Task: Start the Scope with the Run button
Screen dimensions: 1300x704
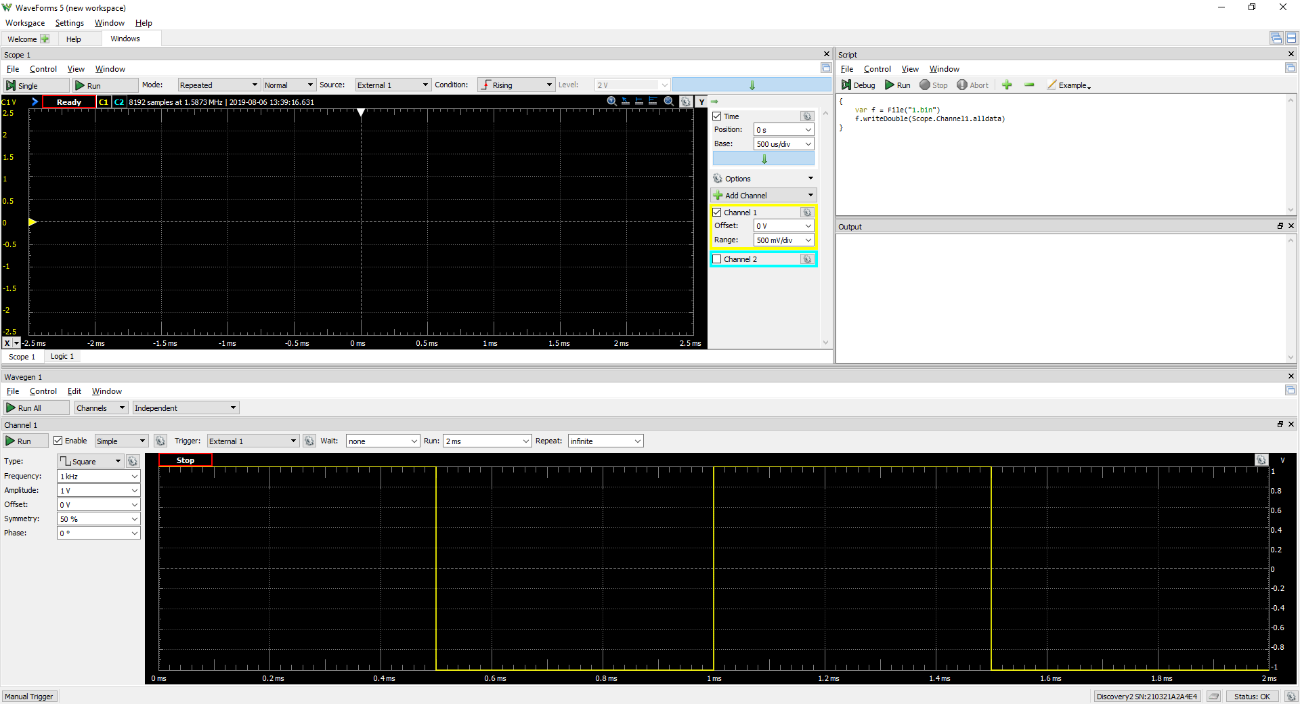Action: click(105, 85)
